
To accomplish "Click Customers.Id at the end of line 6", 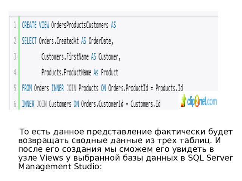I will [x=146, y=104].
